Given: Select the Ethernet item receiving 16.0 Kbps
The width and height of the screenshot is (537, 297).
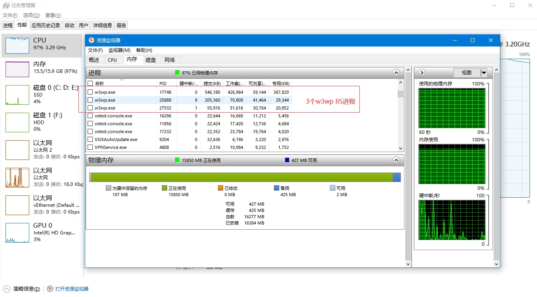Looking at the screenshot, I should pos(42,177).
